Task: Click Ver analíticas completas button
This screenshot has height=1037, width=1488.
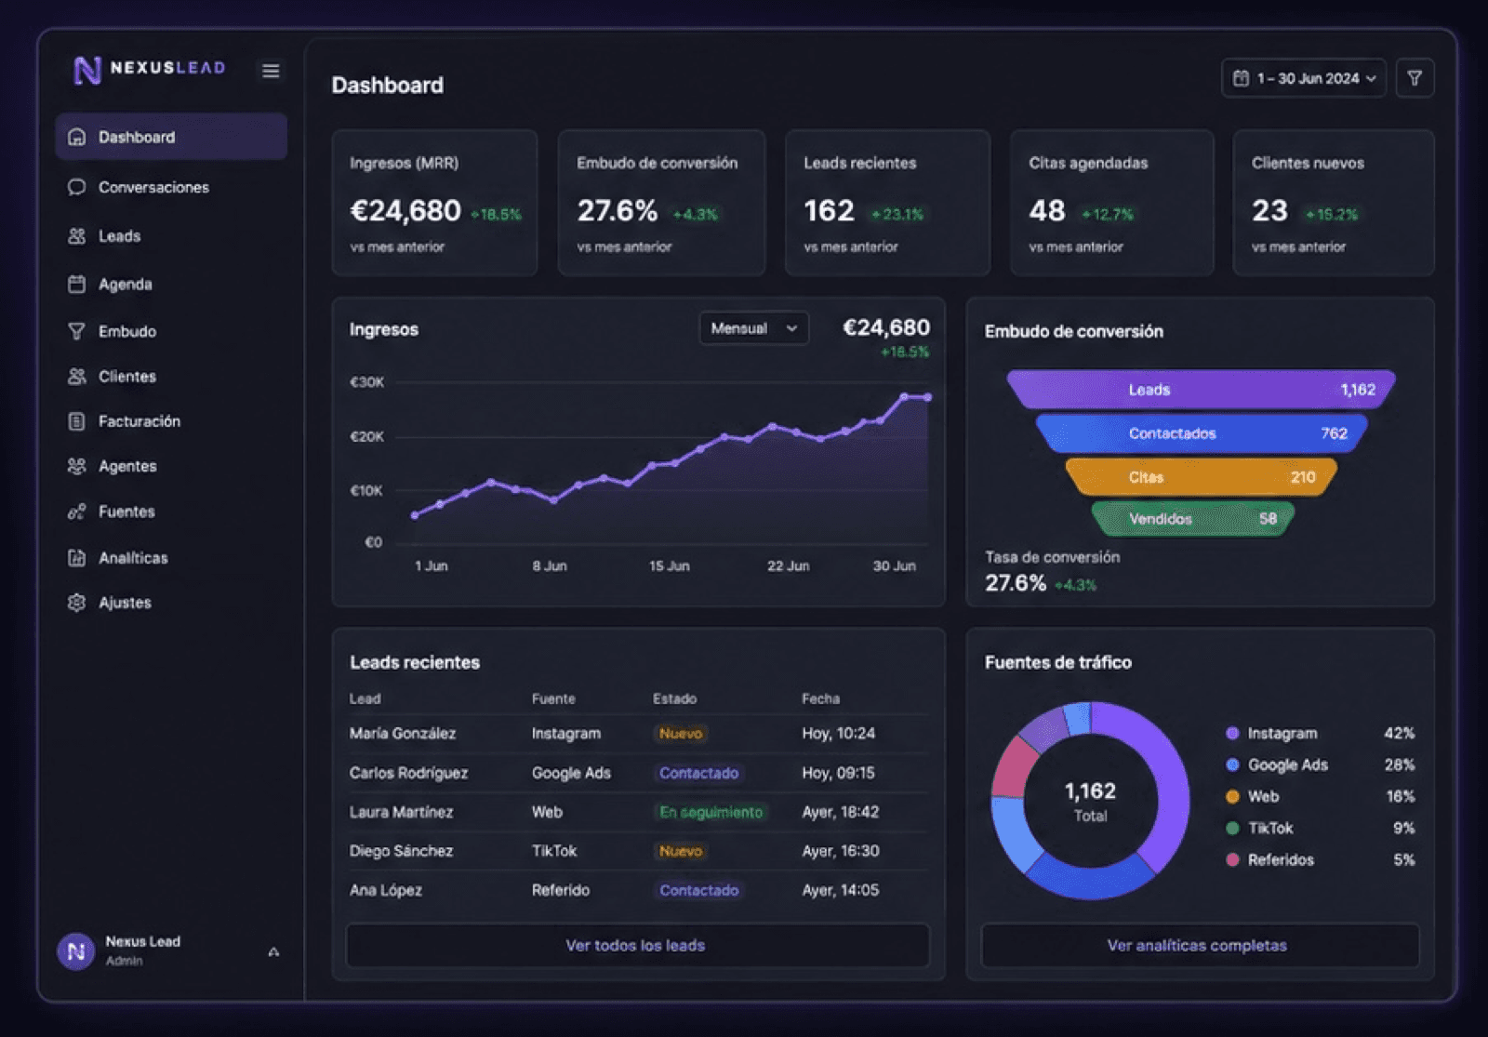Action: (x=1200, y=945)
